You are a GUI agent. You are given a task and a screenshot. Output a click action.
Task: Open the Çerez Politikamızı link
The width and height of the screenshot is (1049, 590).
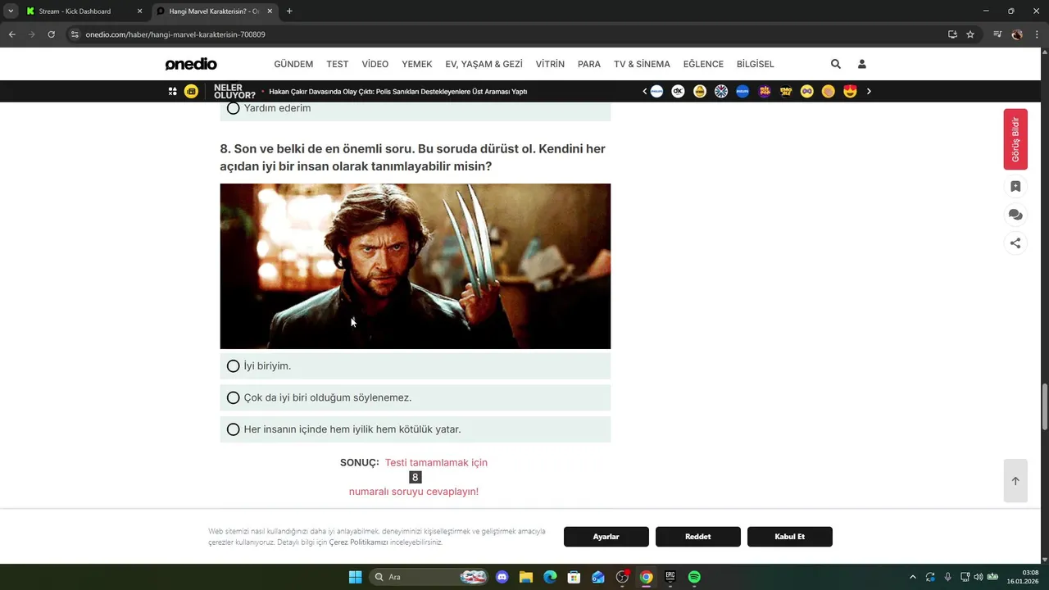pos(358,542)
